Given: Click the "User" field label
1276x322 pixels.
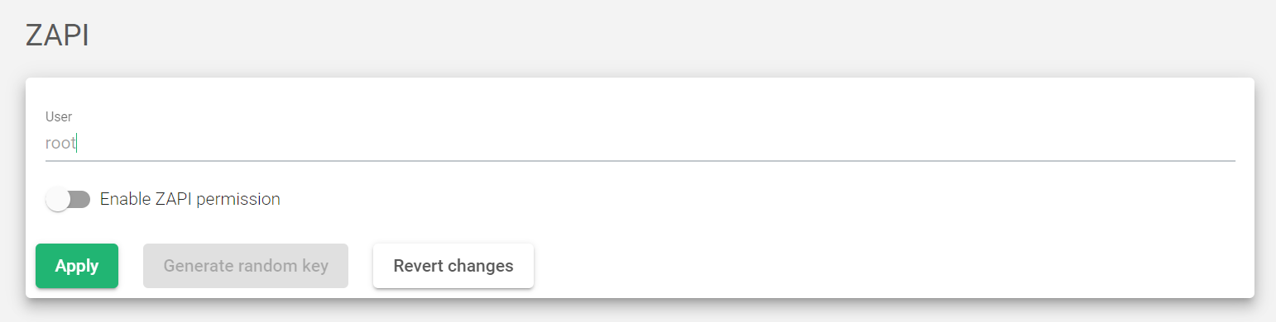Looking at the screenshot, I should (59, 117).
